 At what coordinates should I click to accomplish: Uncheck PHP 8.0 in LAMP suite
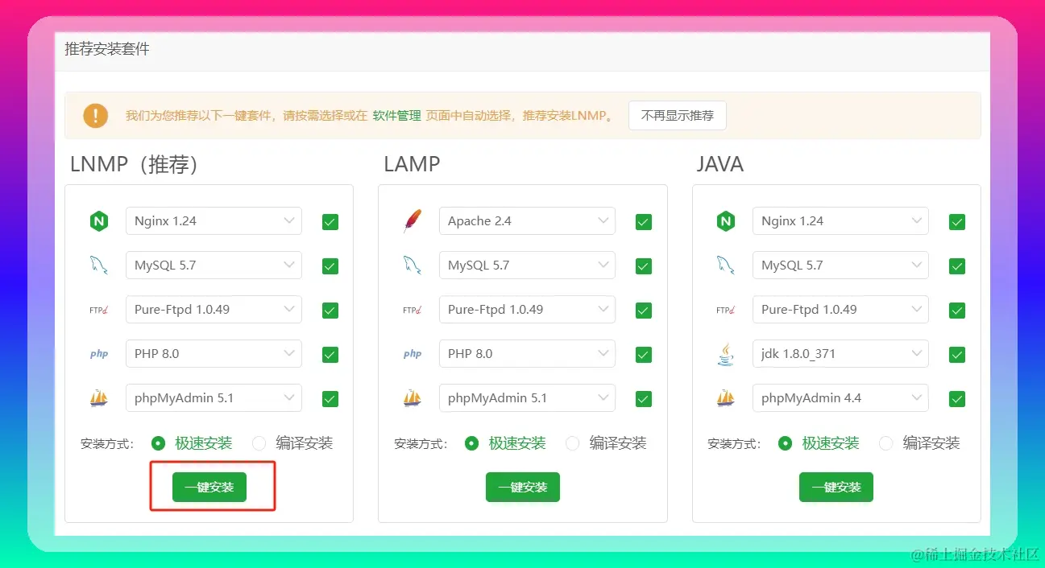[643, 355]
